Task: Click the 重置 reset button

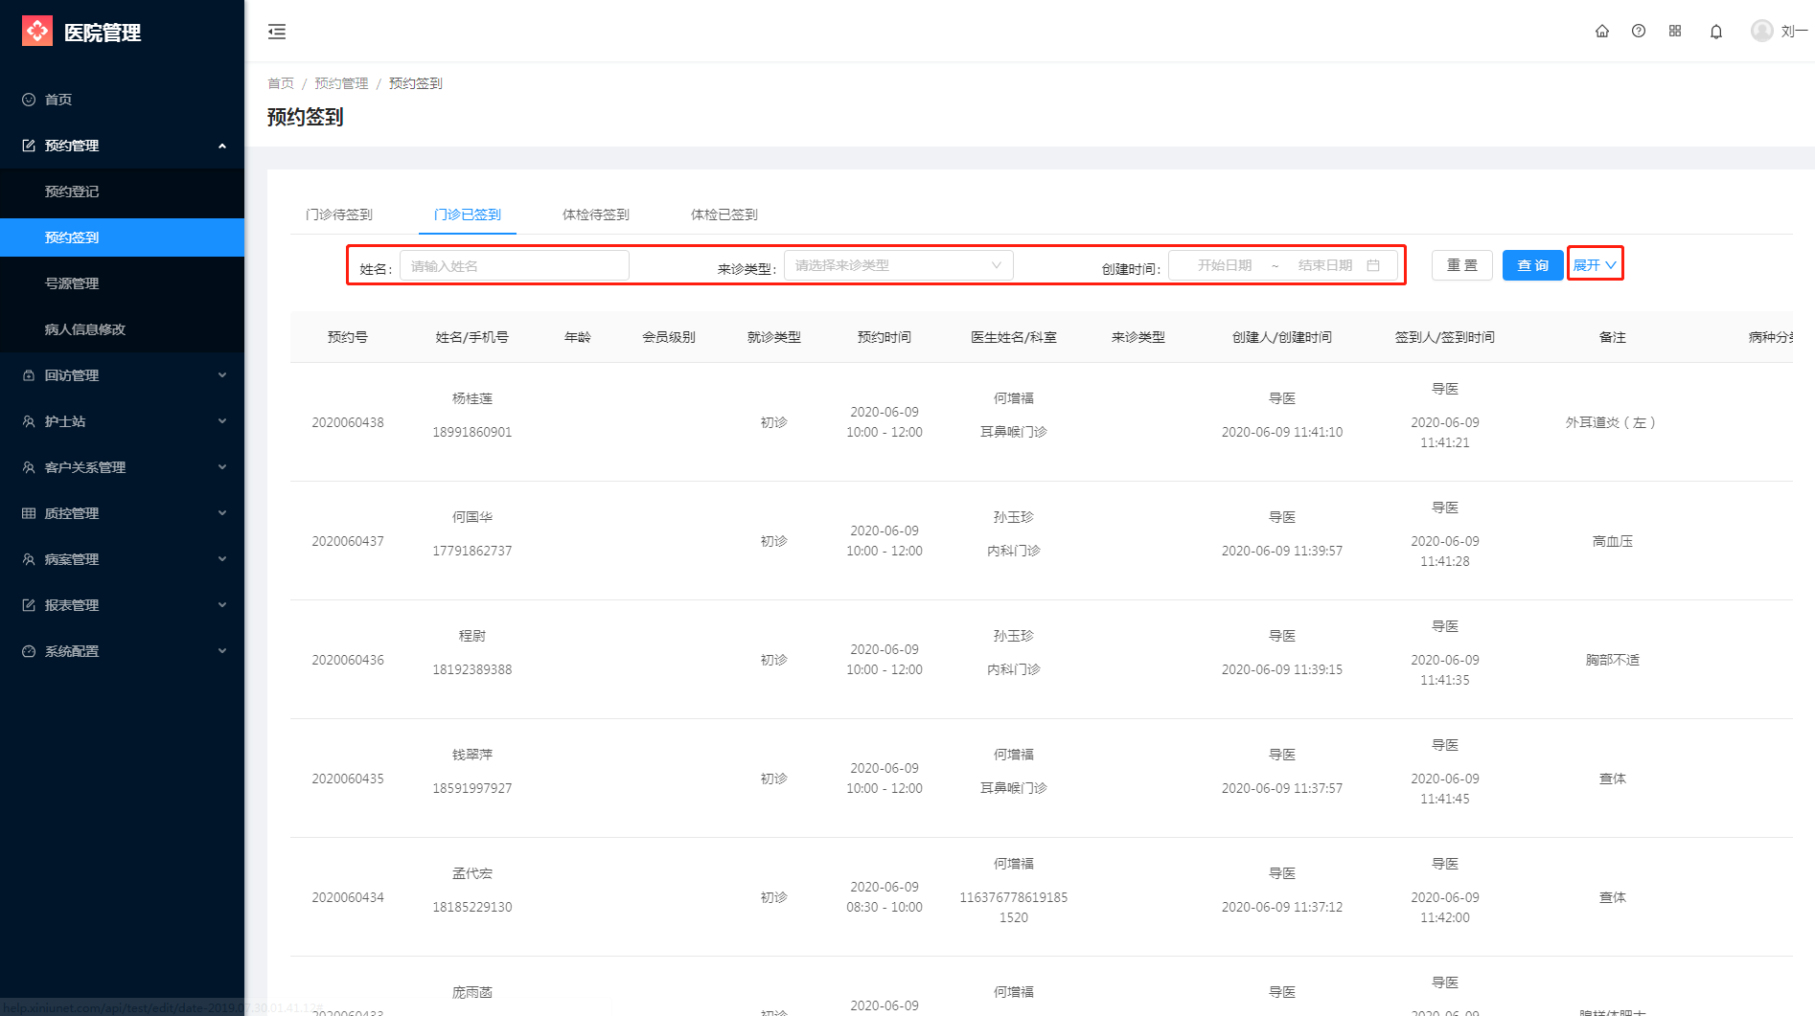Action: (x=1462, y=265)
